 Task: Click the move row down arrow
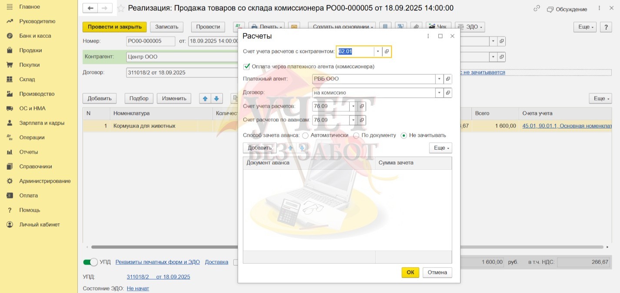tap(217, 99)
